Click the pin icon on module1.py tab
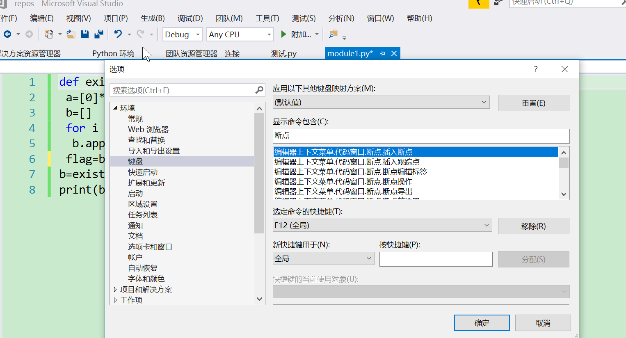Viewport: 626px width, 338px height. click(x=383, y=54)
